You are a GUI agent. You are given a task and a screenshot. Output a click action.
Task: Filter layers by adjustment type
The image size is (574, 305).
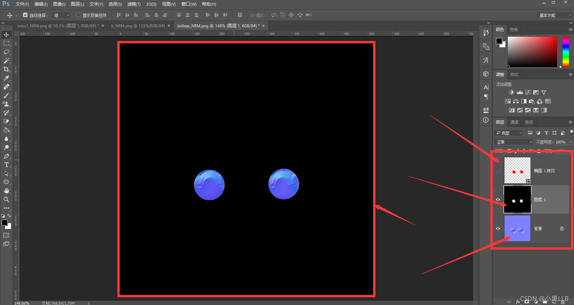tap(538, 133)
